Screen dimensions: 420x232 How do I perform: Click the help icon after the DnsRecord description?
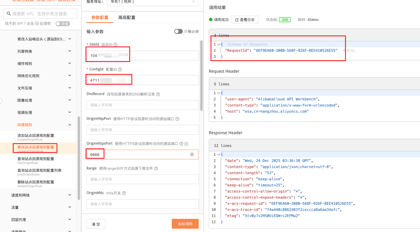pyautogui.click(x=158, y=94)
